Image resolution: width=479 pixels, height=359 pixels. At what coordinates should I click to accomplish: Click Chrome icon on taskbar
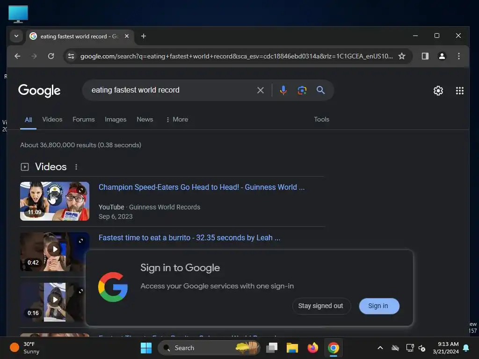[x=333, y=348]
